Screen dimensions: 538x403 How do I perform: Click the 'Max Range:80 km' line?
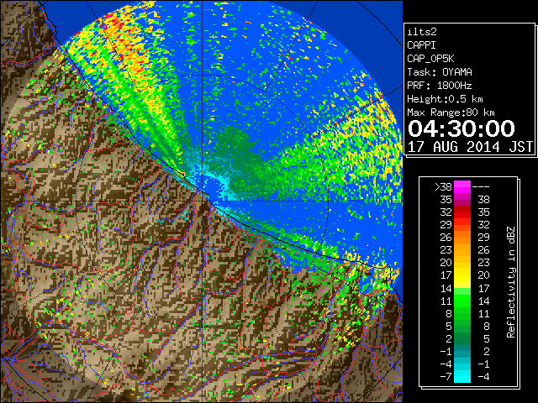click(451, 113)
